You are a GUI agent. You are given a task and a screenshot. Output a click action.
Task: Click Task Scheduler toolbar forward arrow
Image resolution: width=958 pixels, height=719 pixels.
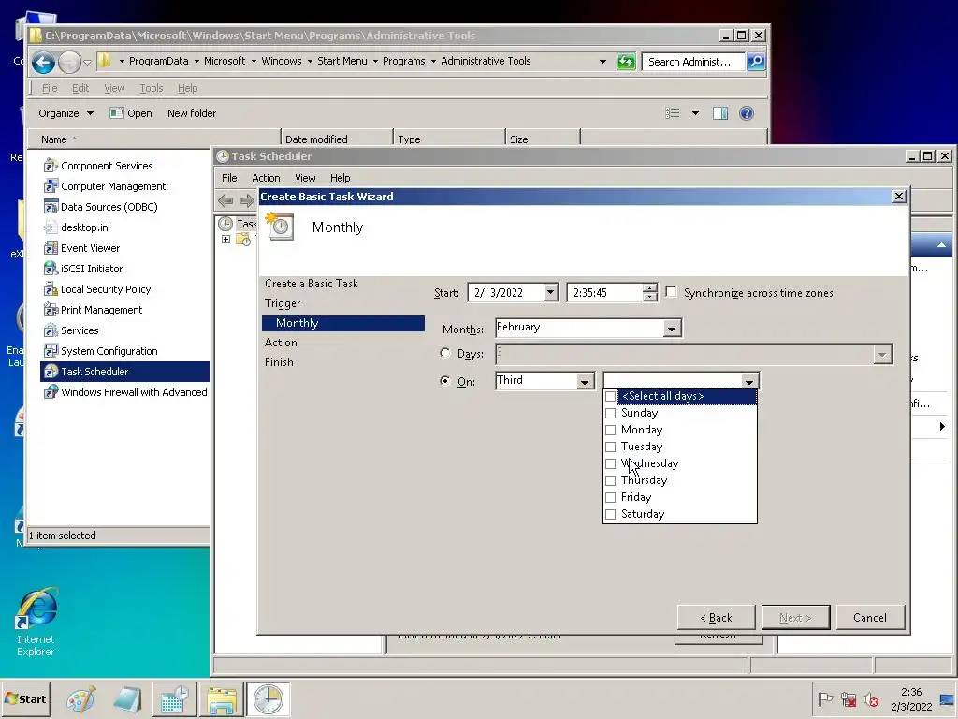click(x=246, y=200)
